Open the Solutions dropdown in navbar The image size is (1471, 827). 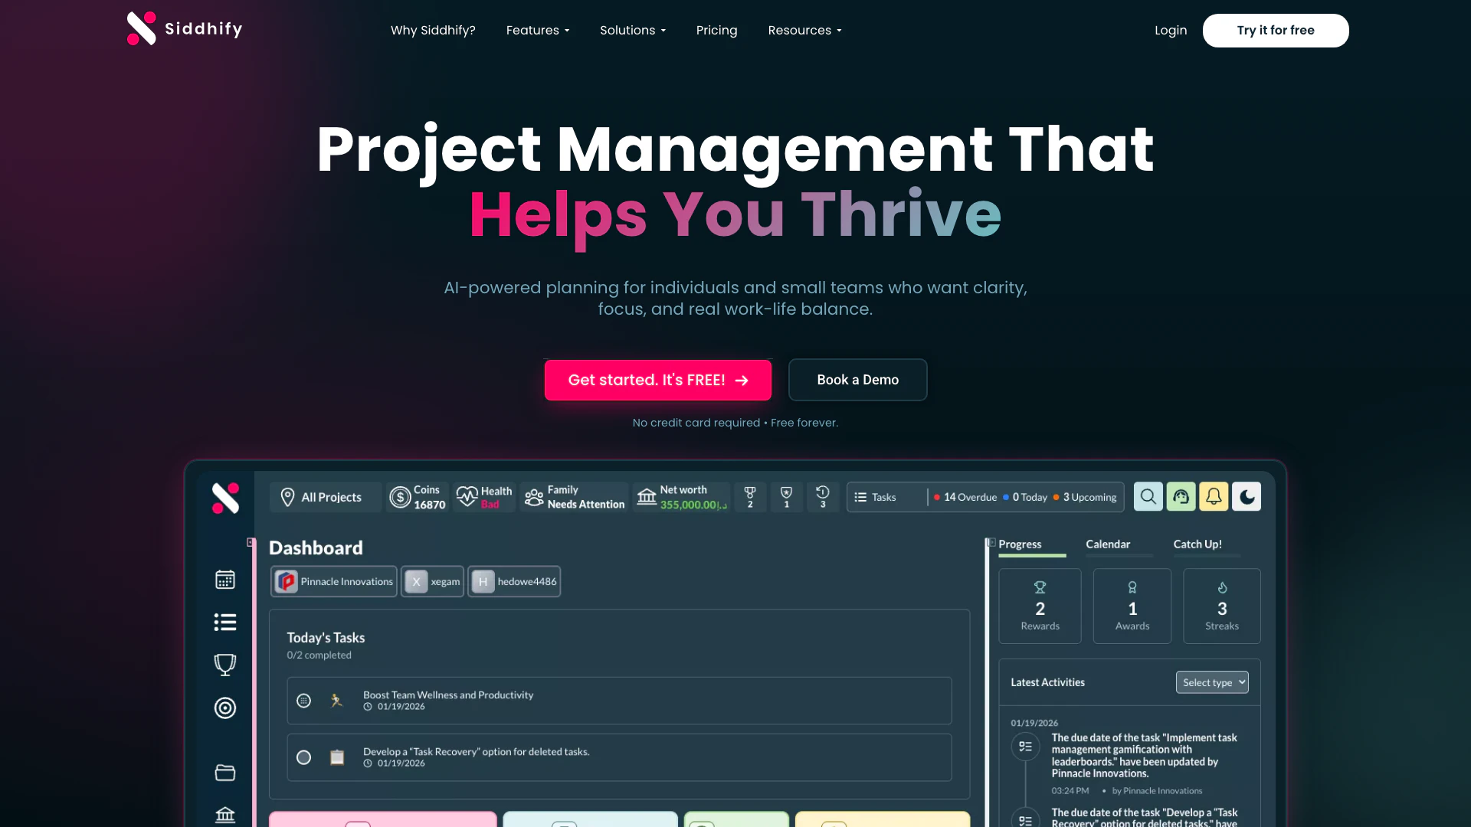click(632, 31)
